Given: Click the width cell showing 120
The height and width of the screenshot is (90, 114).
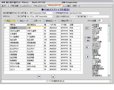Looking at the screenshot, I should point(46,40).
